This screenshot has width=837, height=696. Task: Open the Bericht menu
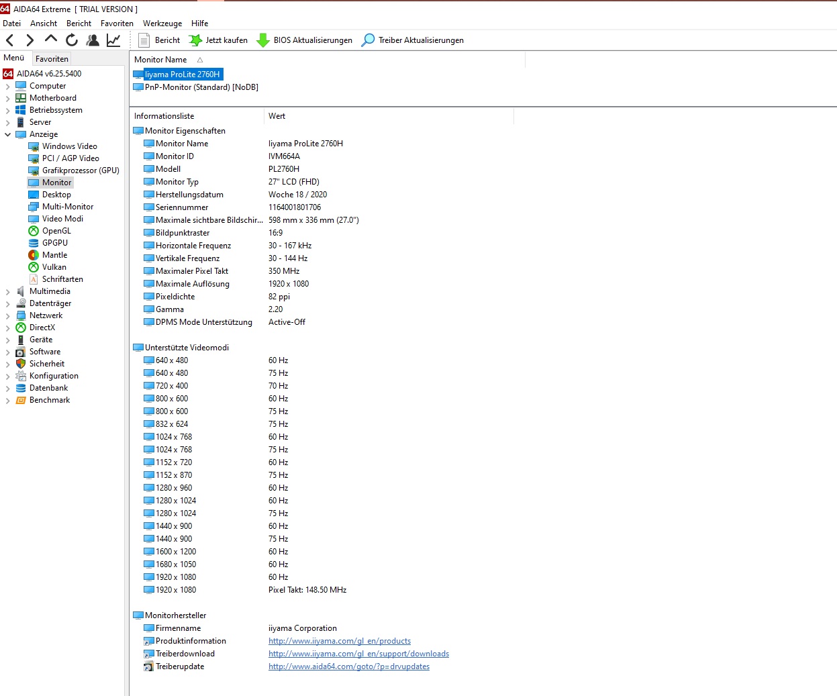79,23
